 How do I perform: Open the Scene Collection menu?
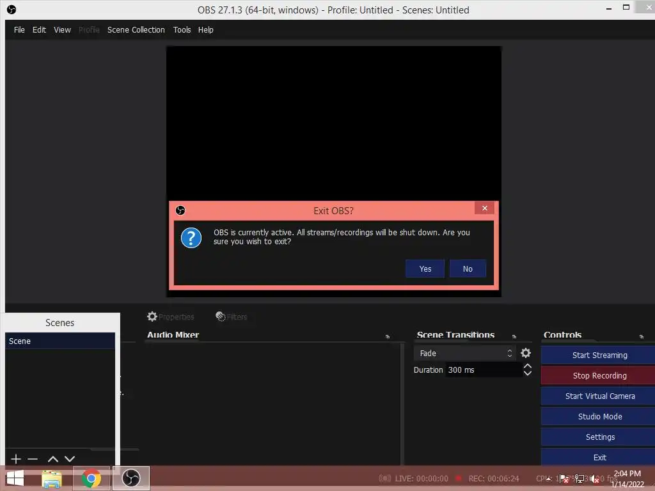click(136, 29)
